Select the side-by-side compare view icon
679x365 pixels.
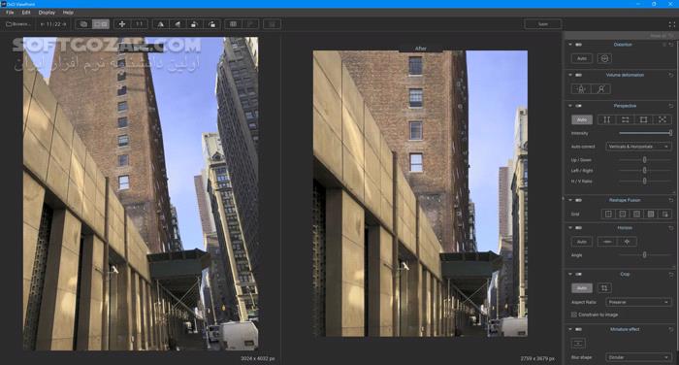tap(101, 24)
